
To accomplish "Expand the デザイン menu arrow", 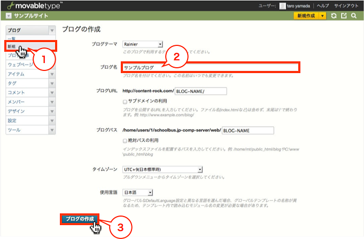I will 52,111.
